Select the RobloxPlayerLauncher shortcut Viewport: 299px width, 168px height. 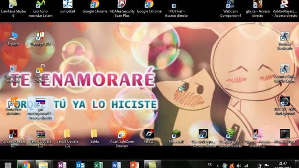pyautogui.click(x=285, y=8)
